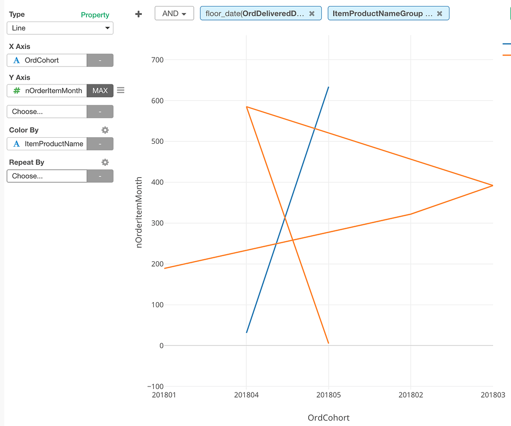This screenshot has width=511, height=426.
Task: Click x-axis label 201804
Action: coord(246,395)
